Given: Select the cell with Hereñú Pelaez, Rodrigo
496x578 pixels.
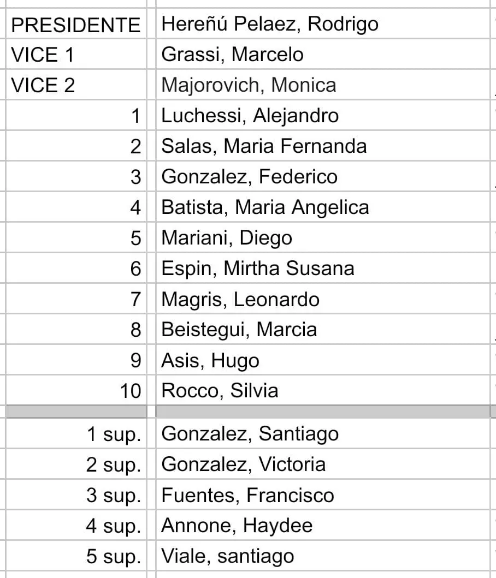Looking at the screenshot, I should 270,24.
